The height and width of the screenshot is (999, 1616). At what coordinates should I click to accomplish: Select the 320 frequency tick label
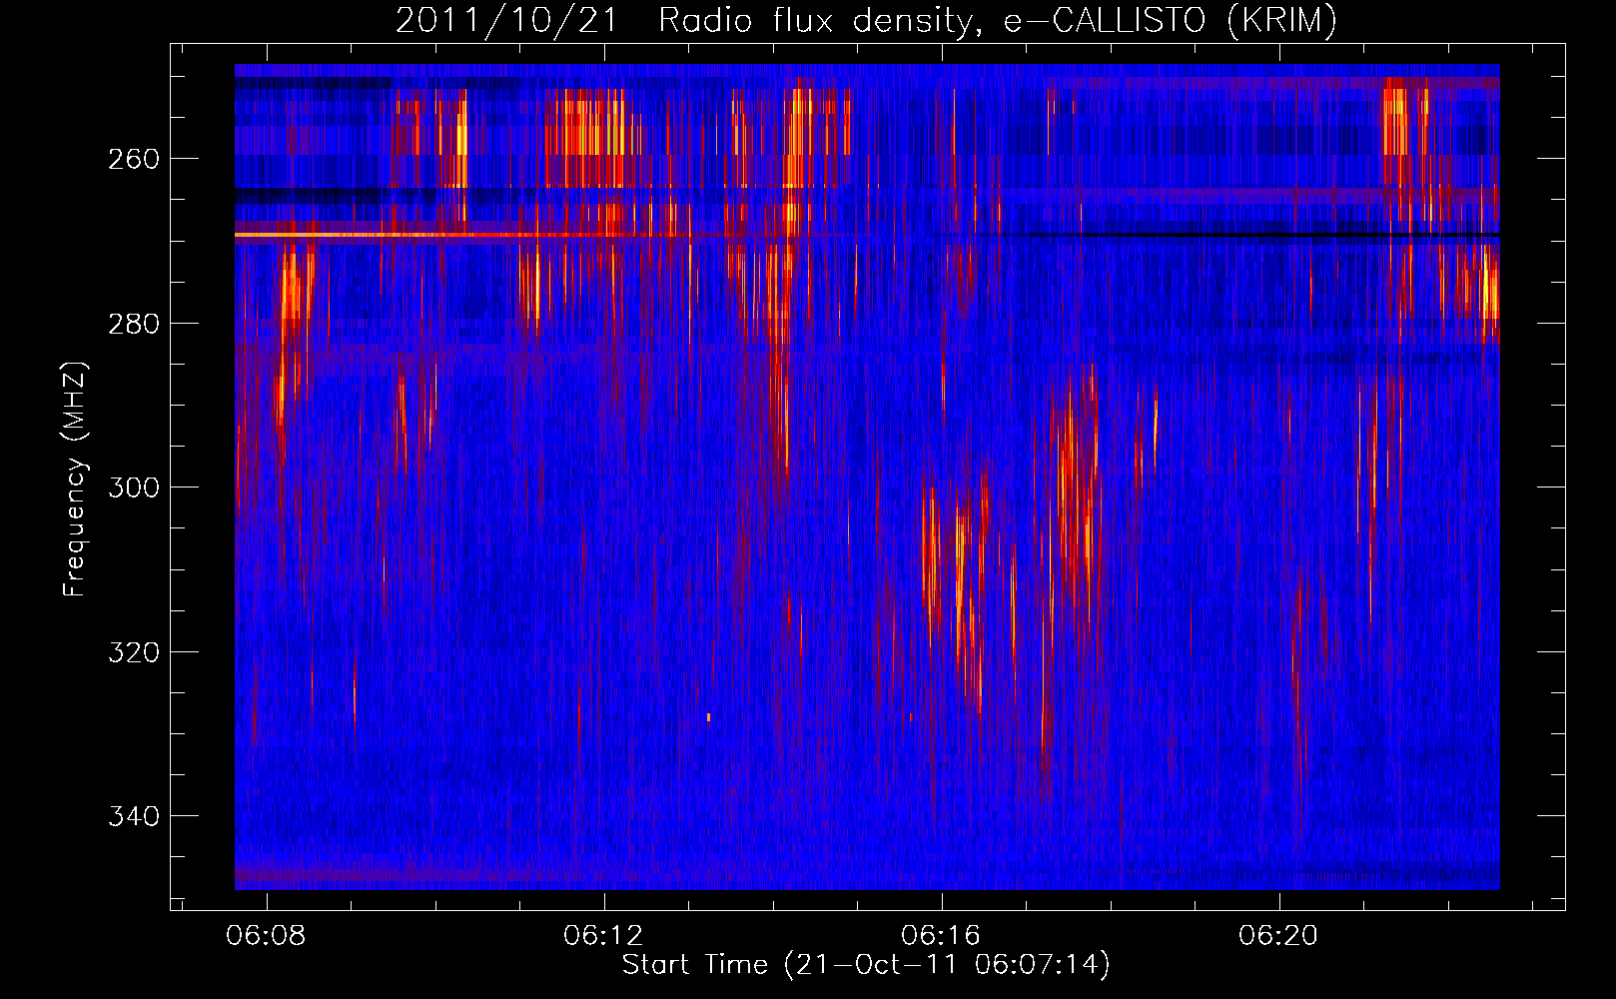(x=134, y=652)
